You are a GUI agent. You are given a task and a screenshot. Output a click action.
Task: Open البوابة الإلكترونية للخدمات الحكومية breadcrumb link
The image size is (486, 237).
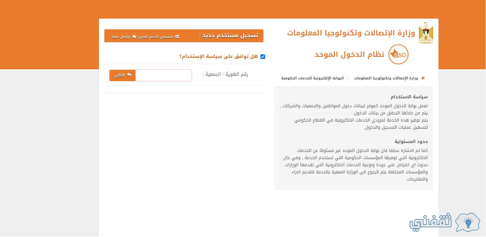[x=312, y=78]
